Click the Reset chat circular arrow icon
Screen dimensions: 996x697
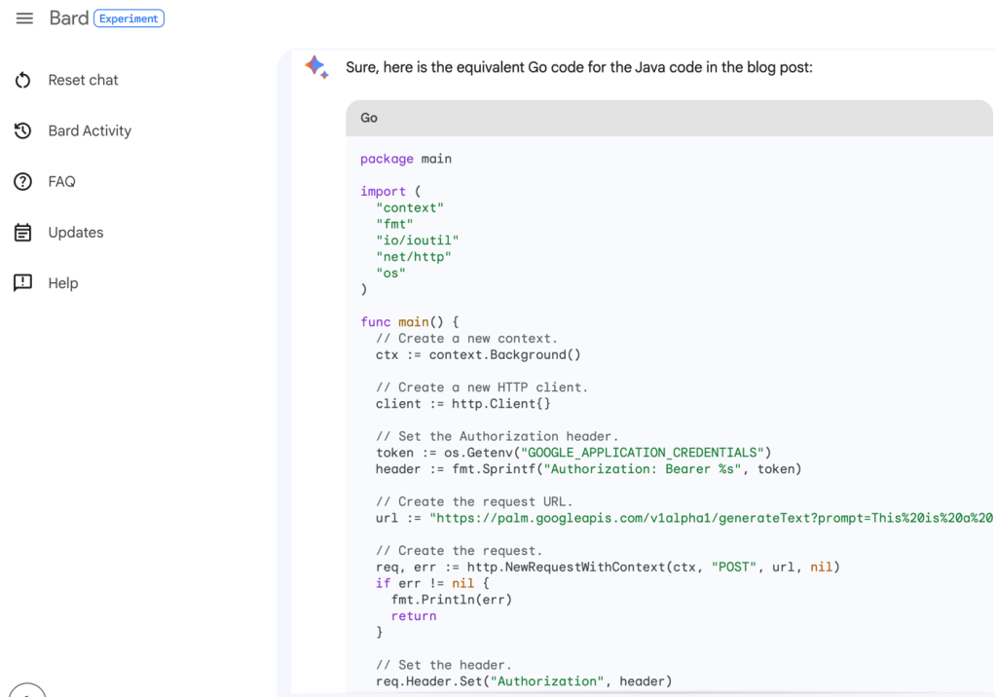click(23, 81)
